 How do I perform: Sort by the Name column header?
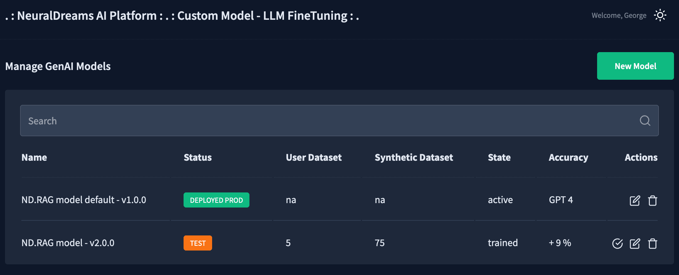click(34, 158)
